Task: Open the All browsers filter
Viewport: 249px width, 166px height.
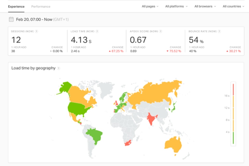Action: (205, 6)
